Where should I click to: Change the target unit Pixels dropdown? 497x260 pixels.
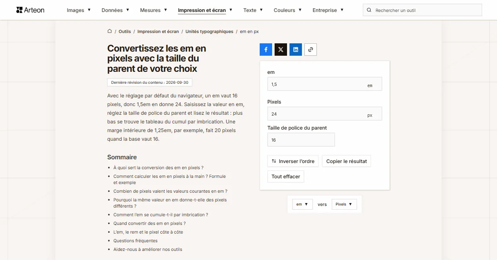pyautogui.click(x=344, y=204)
